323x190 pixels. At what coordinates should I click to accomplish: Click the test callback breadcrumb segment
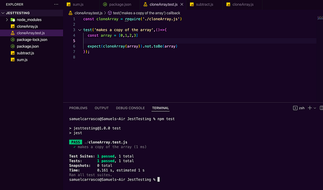[x=146, y=13]
